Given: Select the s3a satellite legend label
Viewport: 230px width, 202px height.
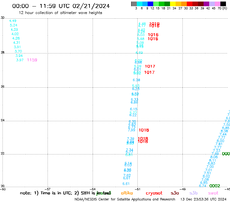Looking at the screenshot, I should pyautogui.click(x=175, y=193).
